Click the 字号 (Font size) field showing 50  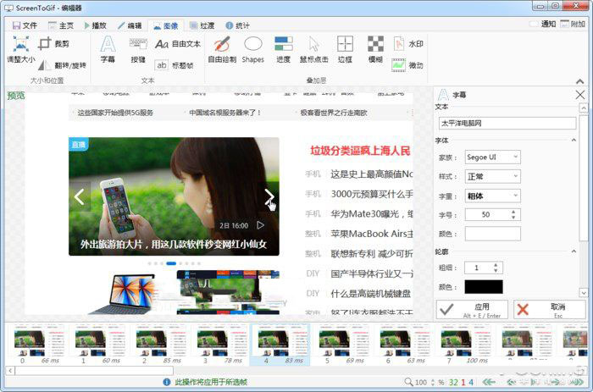coord(492,214)
